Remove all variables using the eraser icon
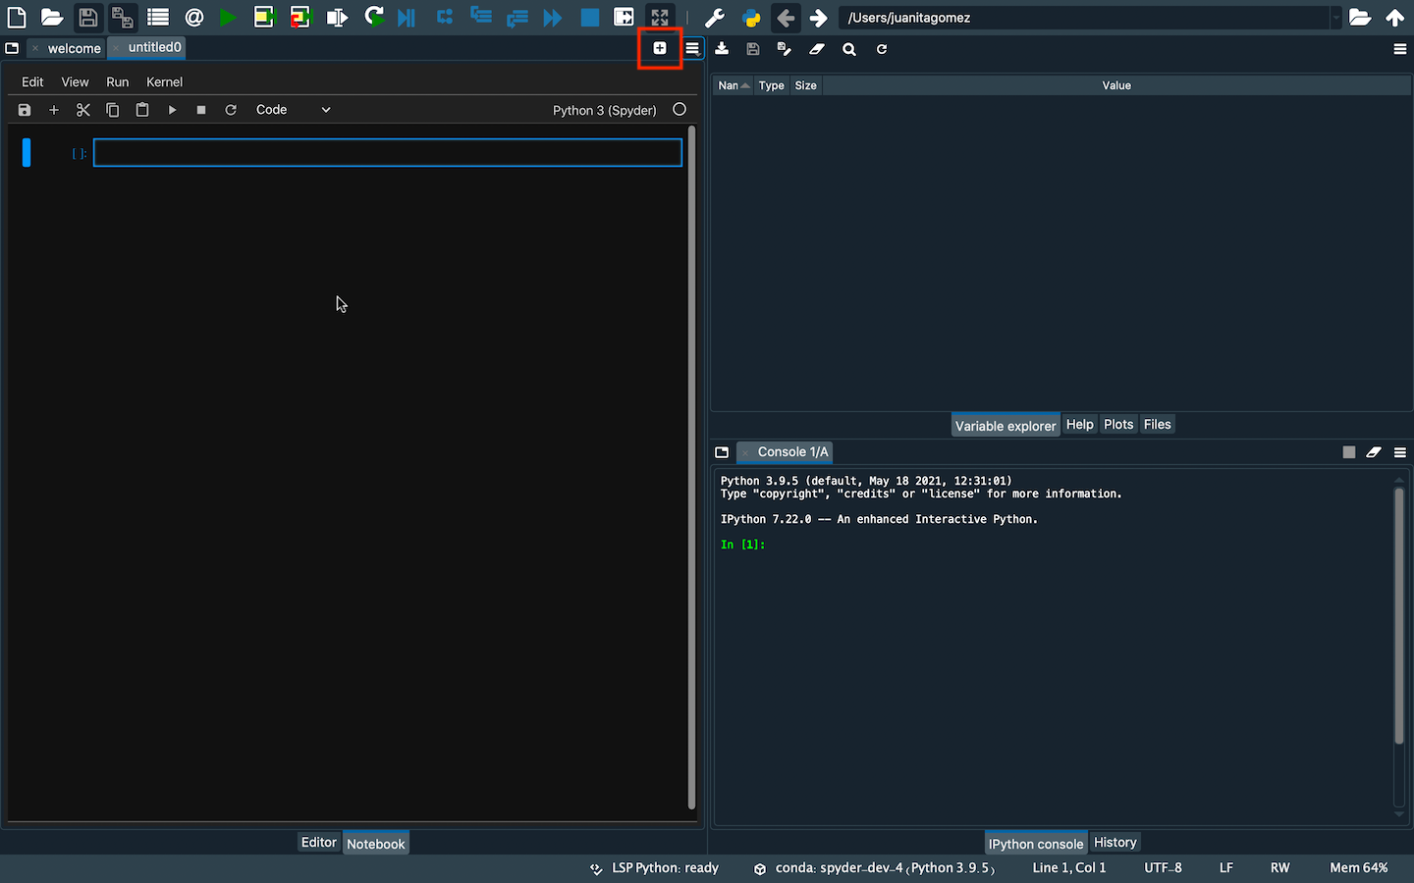Viewport: 1414px width, 883px height. tap(816, 49)
